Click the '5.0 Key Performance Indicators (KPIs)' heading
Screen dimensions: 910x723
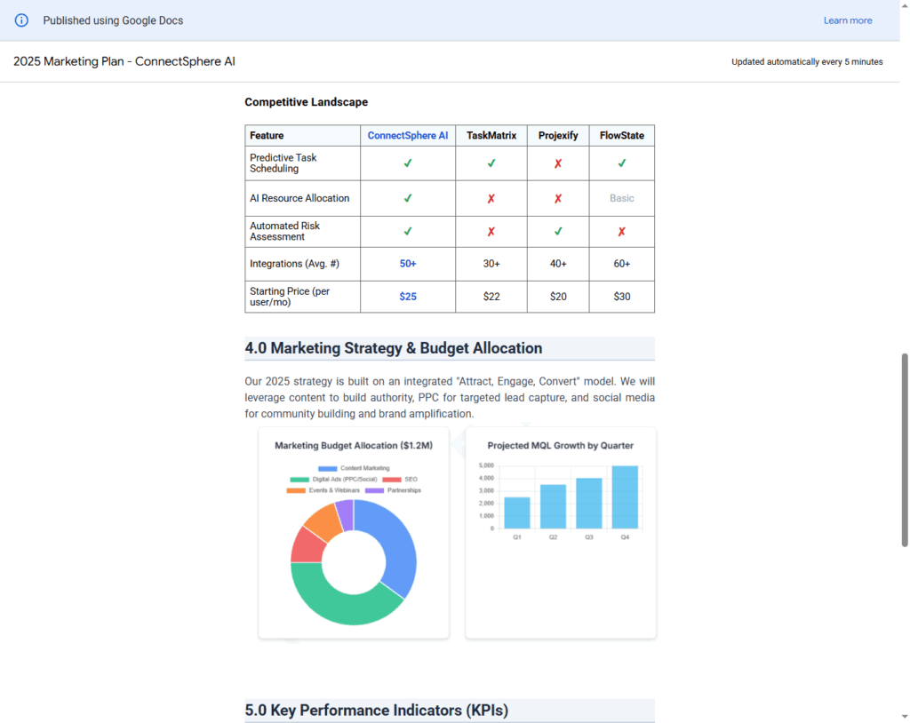[x=376, y=711]
